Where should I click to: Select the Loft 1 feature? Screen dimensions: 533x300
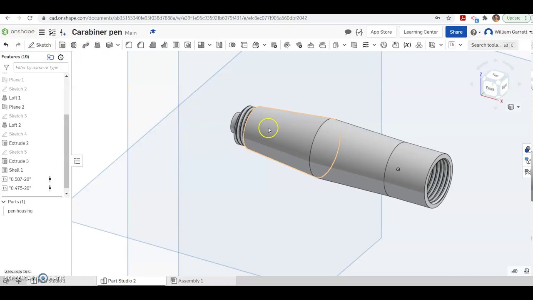[x=15, y=98]
